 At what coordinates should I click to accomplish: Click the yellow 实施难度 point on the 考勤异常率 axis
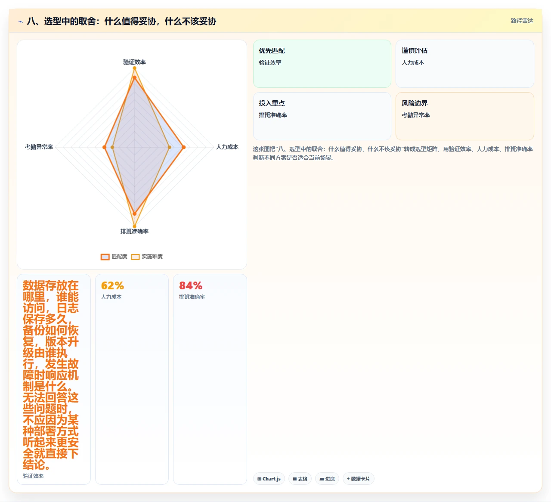tap(112, 147)
